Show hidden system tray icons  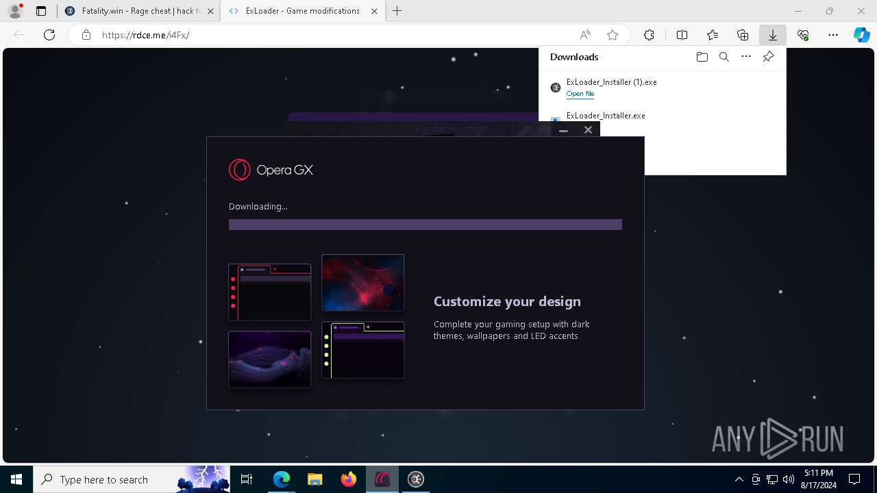(x=739, y=479)
